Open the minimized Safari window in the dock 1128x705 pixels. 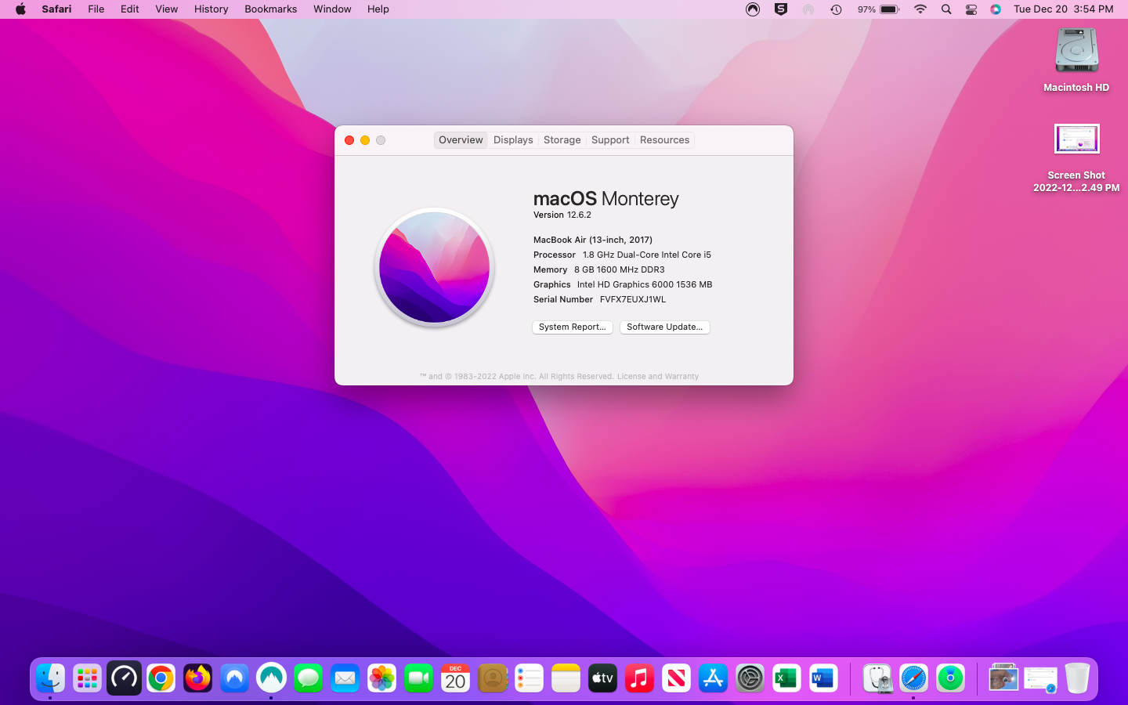click(1040, 678)
